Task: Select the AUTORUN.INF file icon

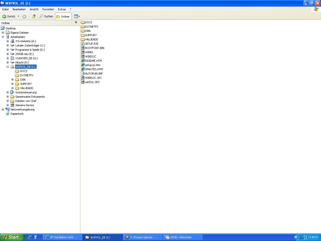Action: coord(83,74)
